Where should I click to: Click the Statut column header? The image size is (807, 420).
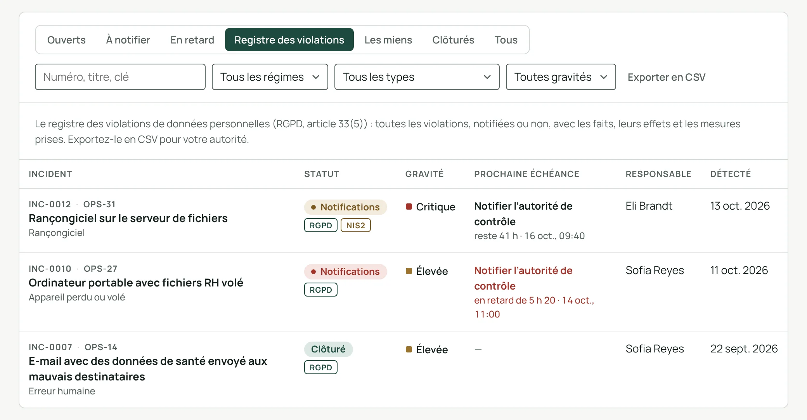click(x=322, y=174)
